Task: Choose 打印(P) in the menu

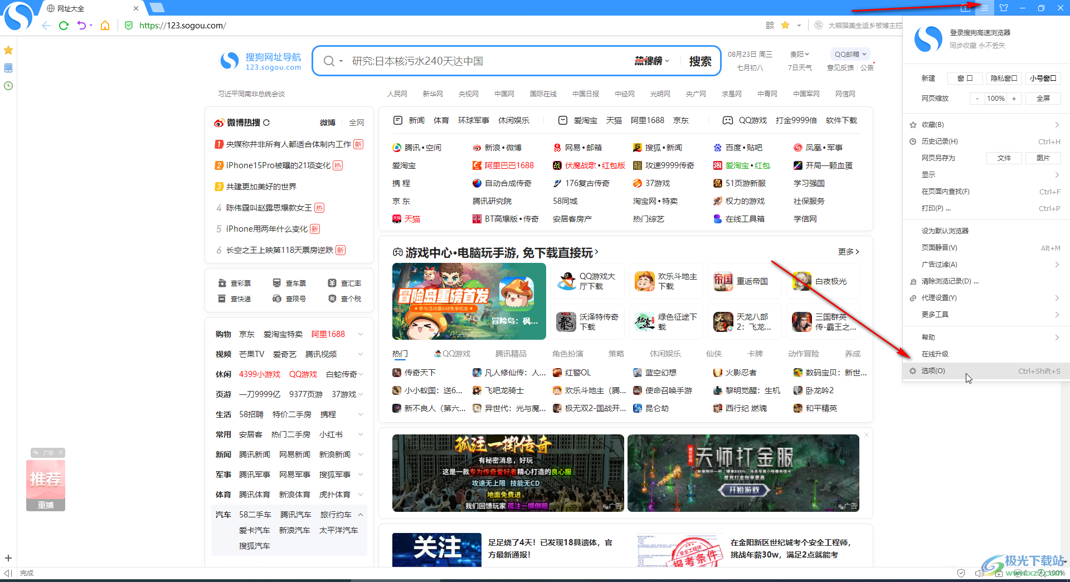Action: pos(985,208)
